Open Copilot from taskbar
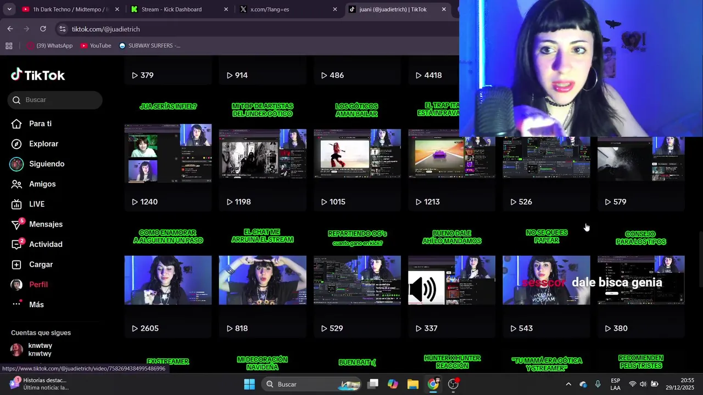Screen dimensions: 703x395 pos(393,384)
